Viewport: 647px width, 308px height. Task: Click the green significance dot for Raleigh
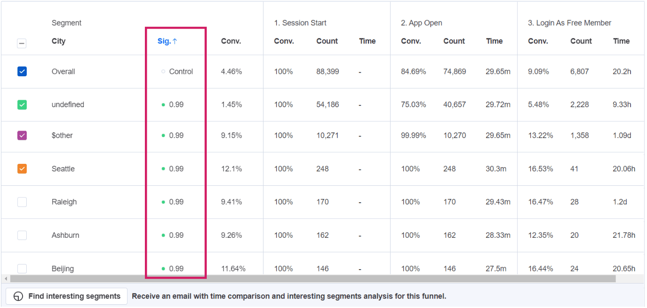(x=163, y=202)
